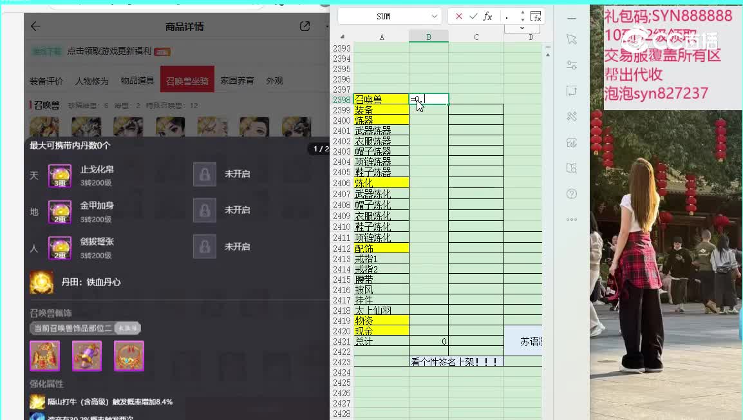Click the 武器炼器 cell
Screen dimensions: 743x420
tap(381, 131)
